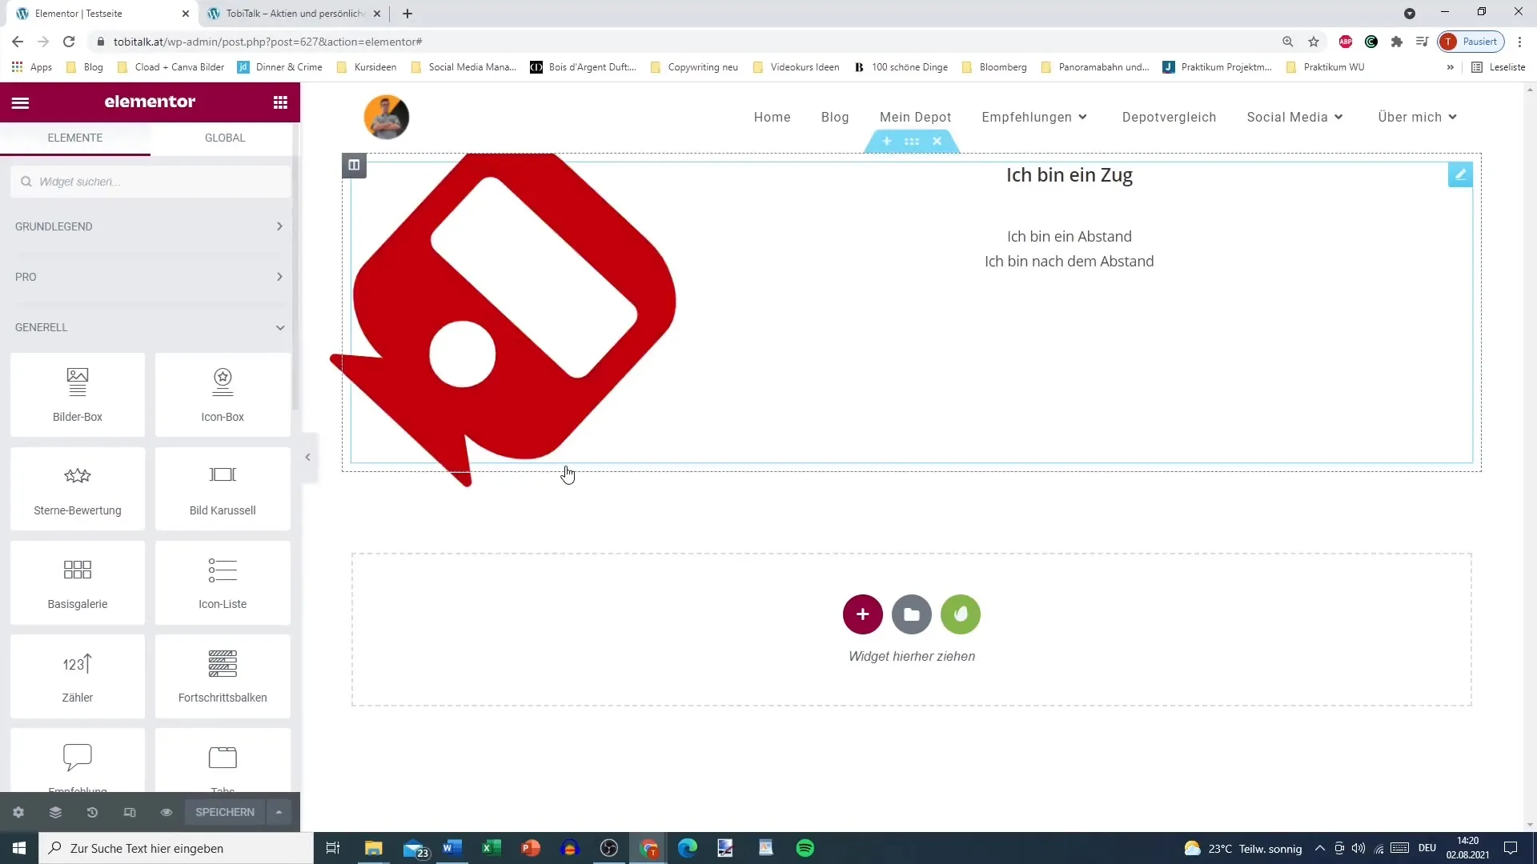Viewport: 1537px width, 864px height.
Task: Select the Icon-Liste widget
Action: 223,582
